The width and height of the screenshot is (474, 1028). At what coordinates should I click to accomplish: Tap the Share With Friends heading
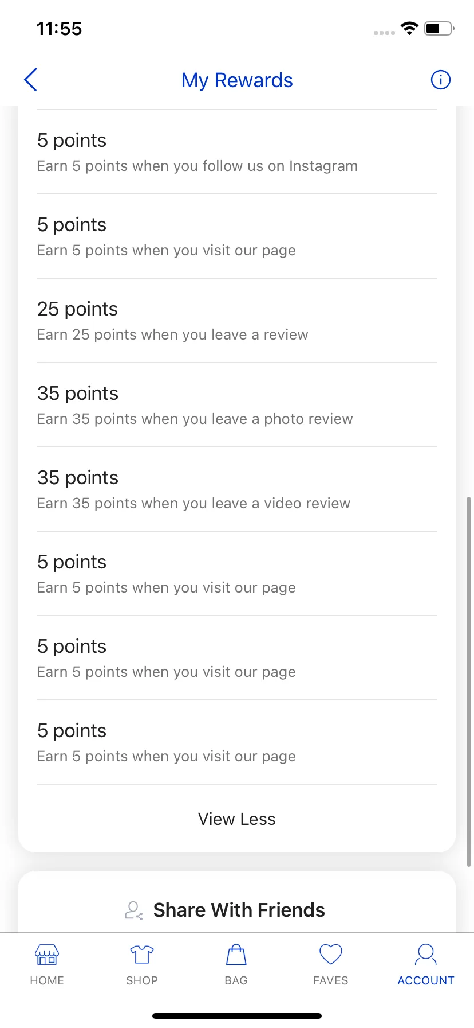(239, 910)
